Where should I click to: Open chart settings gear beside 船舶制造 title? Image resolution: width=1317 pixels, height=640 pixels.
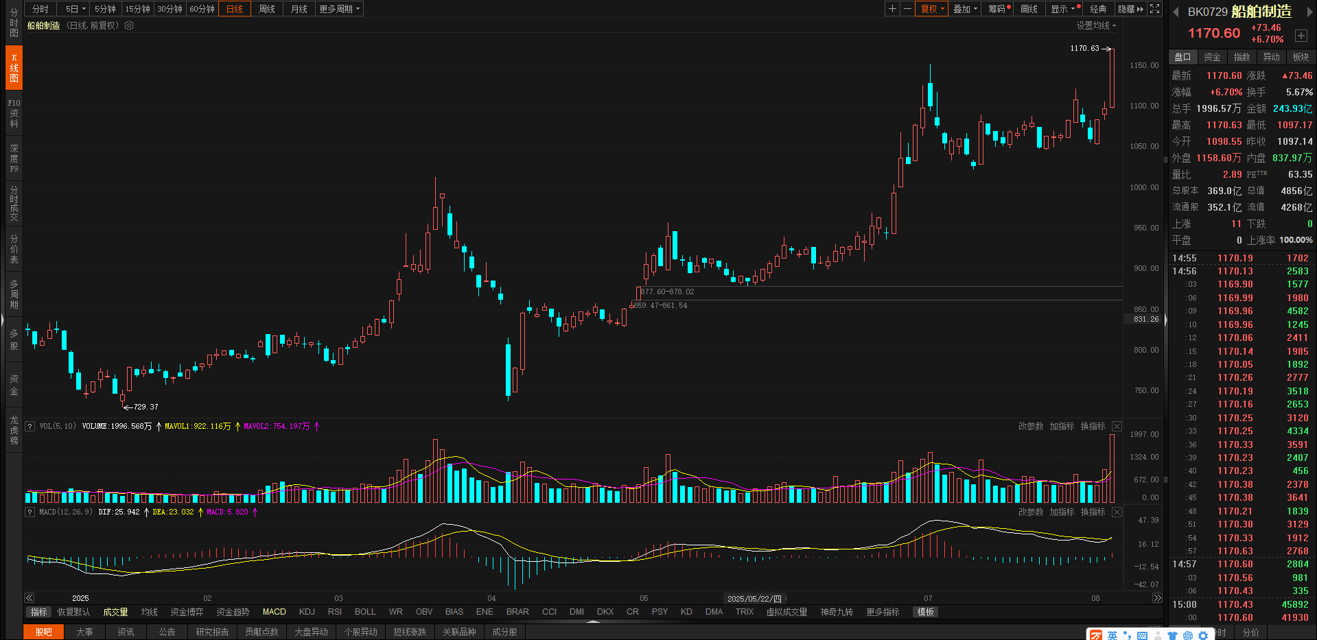point(129,25)
